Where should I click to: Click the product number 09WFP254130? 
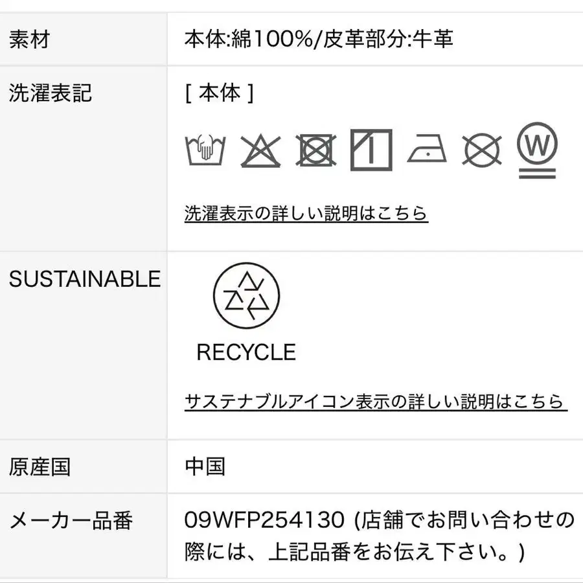pos(264,520)
